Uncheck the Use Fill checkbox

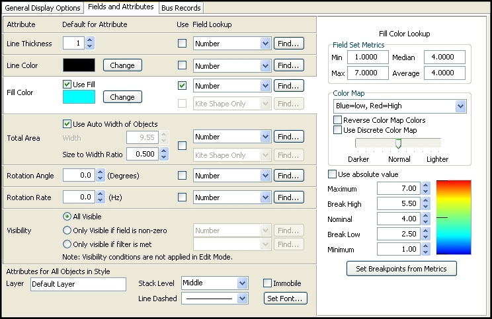coord(67,85)
